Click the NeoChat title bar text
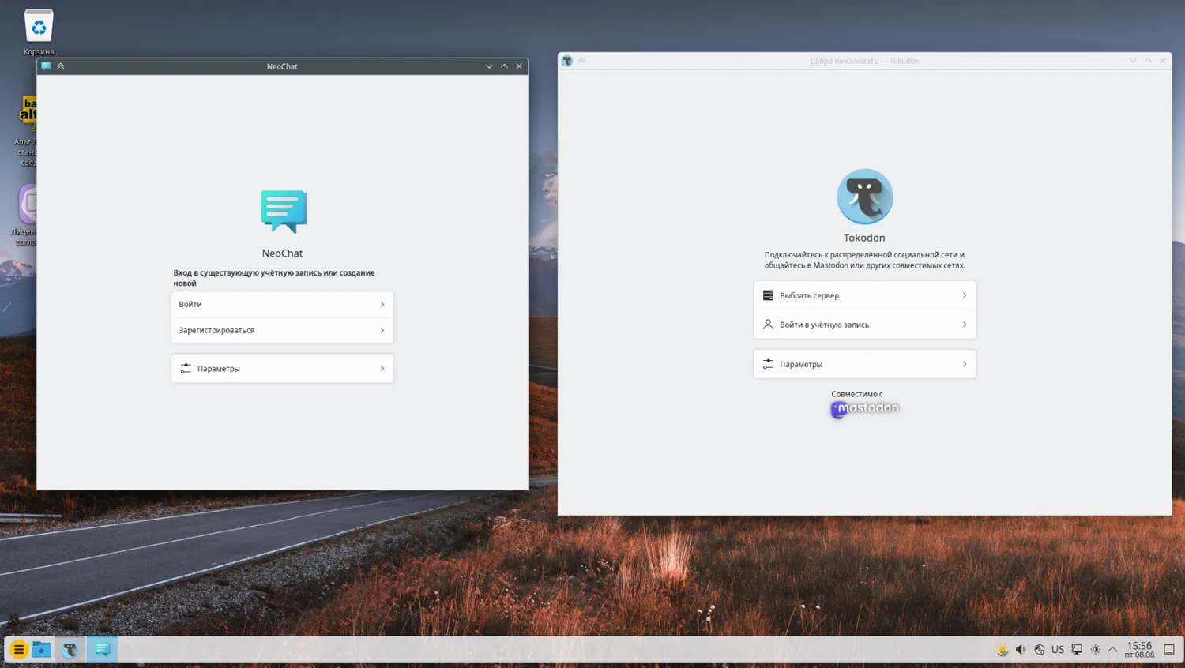1185x668 pixels. (282, 66)
